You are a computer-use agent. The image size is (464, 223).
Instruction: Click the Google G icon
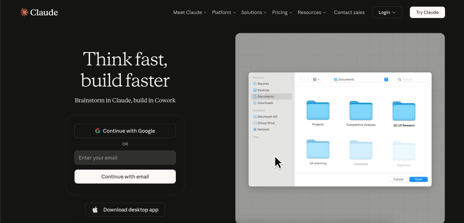point(98,131)
